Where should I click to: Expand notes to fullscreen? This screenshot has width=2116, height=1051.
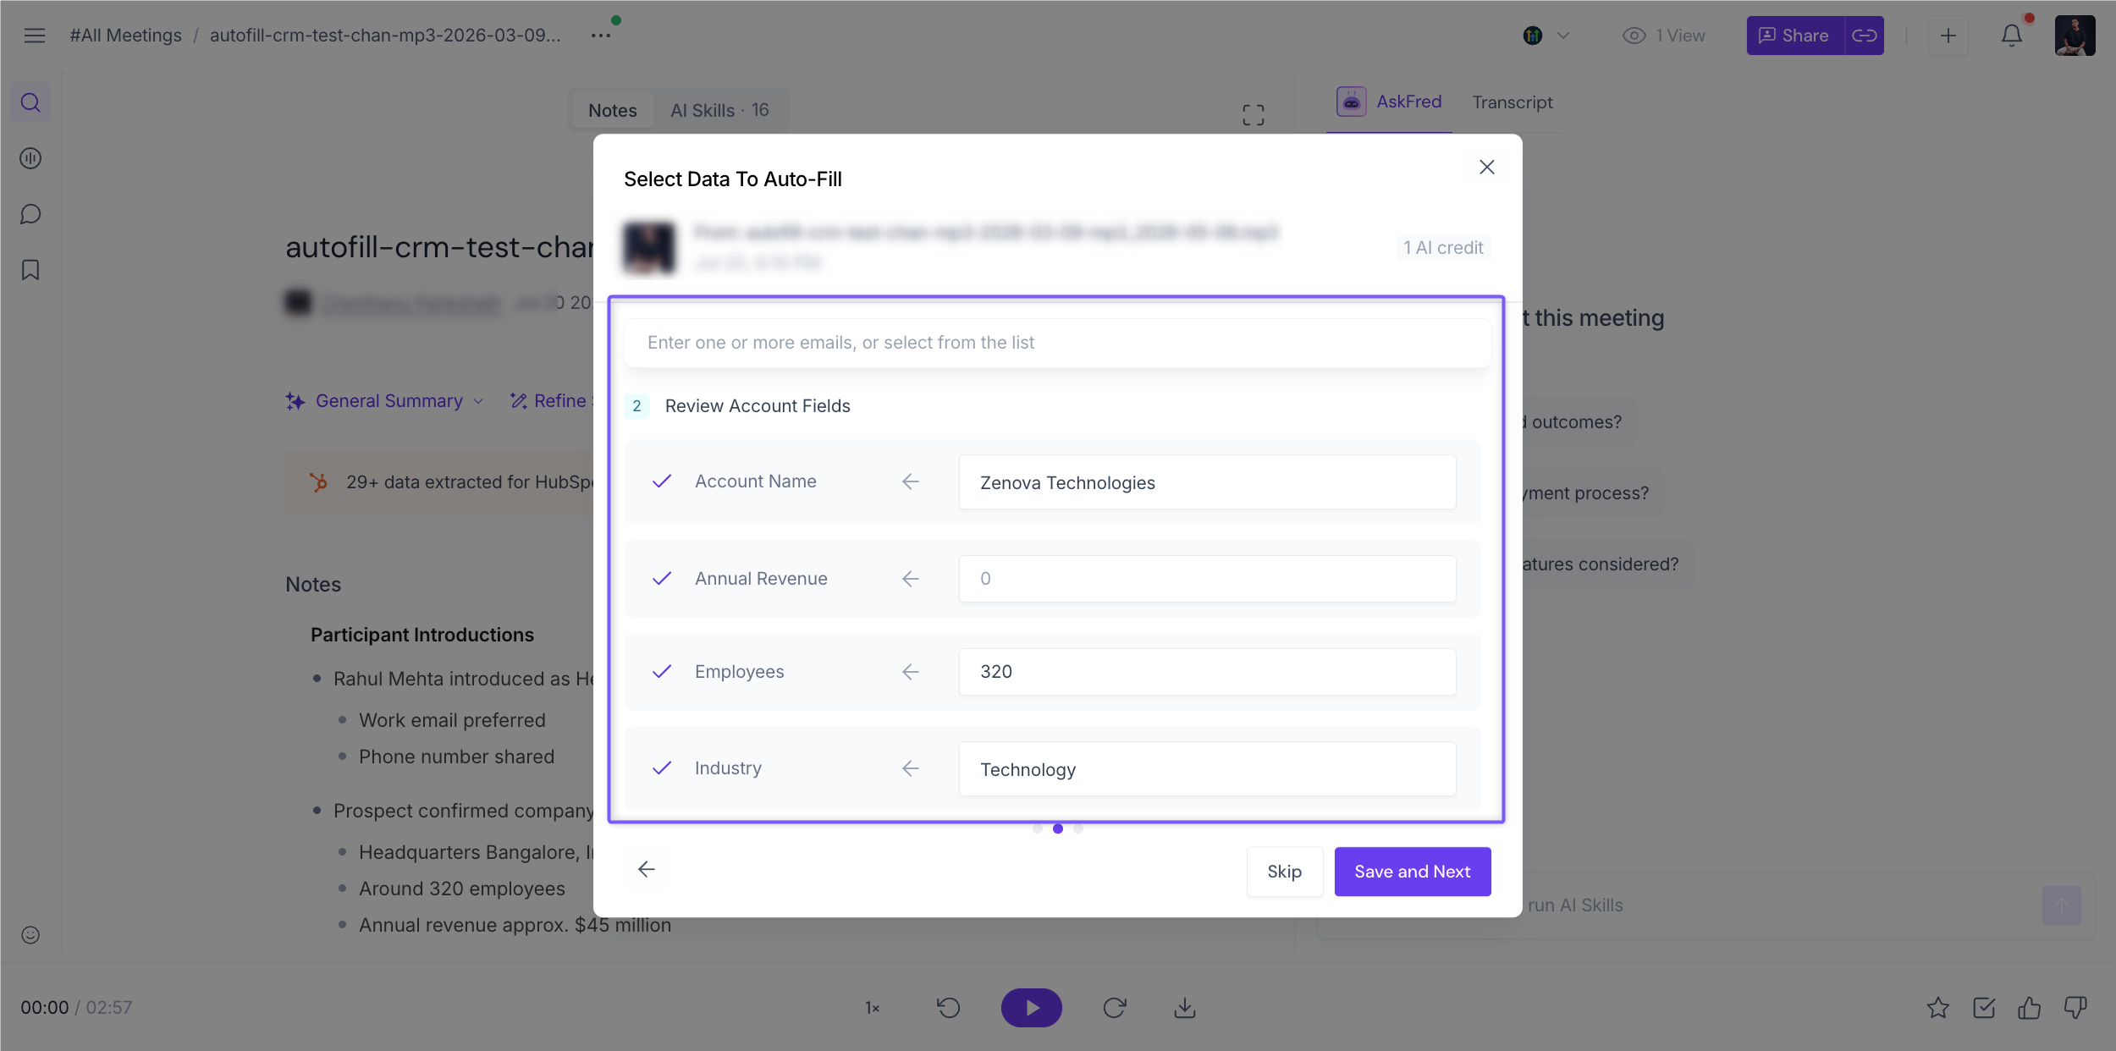(x=1254, y=115)
